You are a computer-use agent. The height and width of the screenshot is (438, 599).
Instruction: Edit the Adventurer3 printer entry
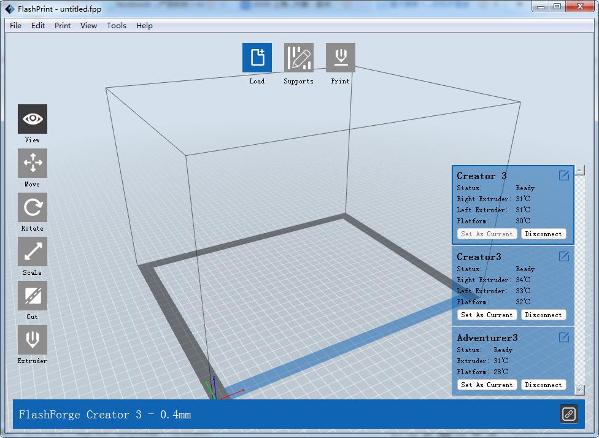tap(564, 337)
